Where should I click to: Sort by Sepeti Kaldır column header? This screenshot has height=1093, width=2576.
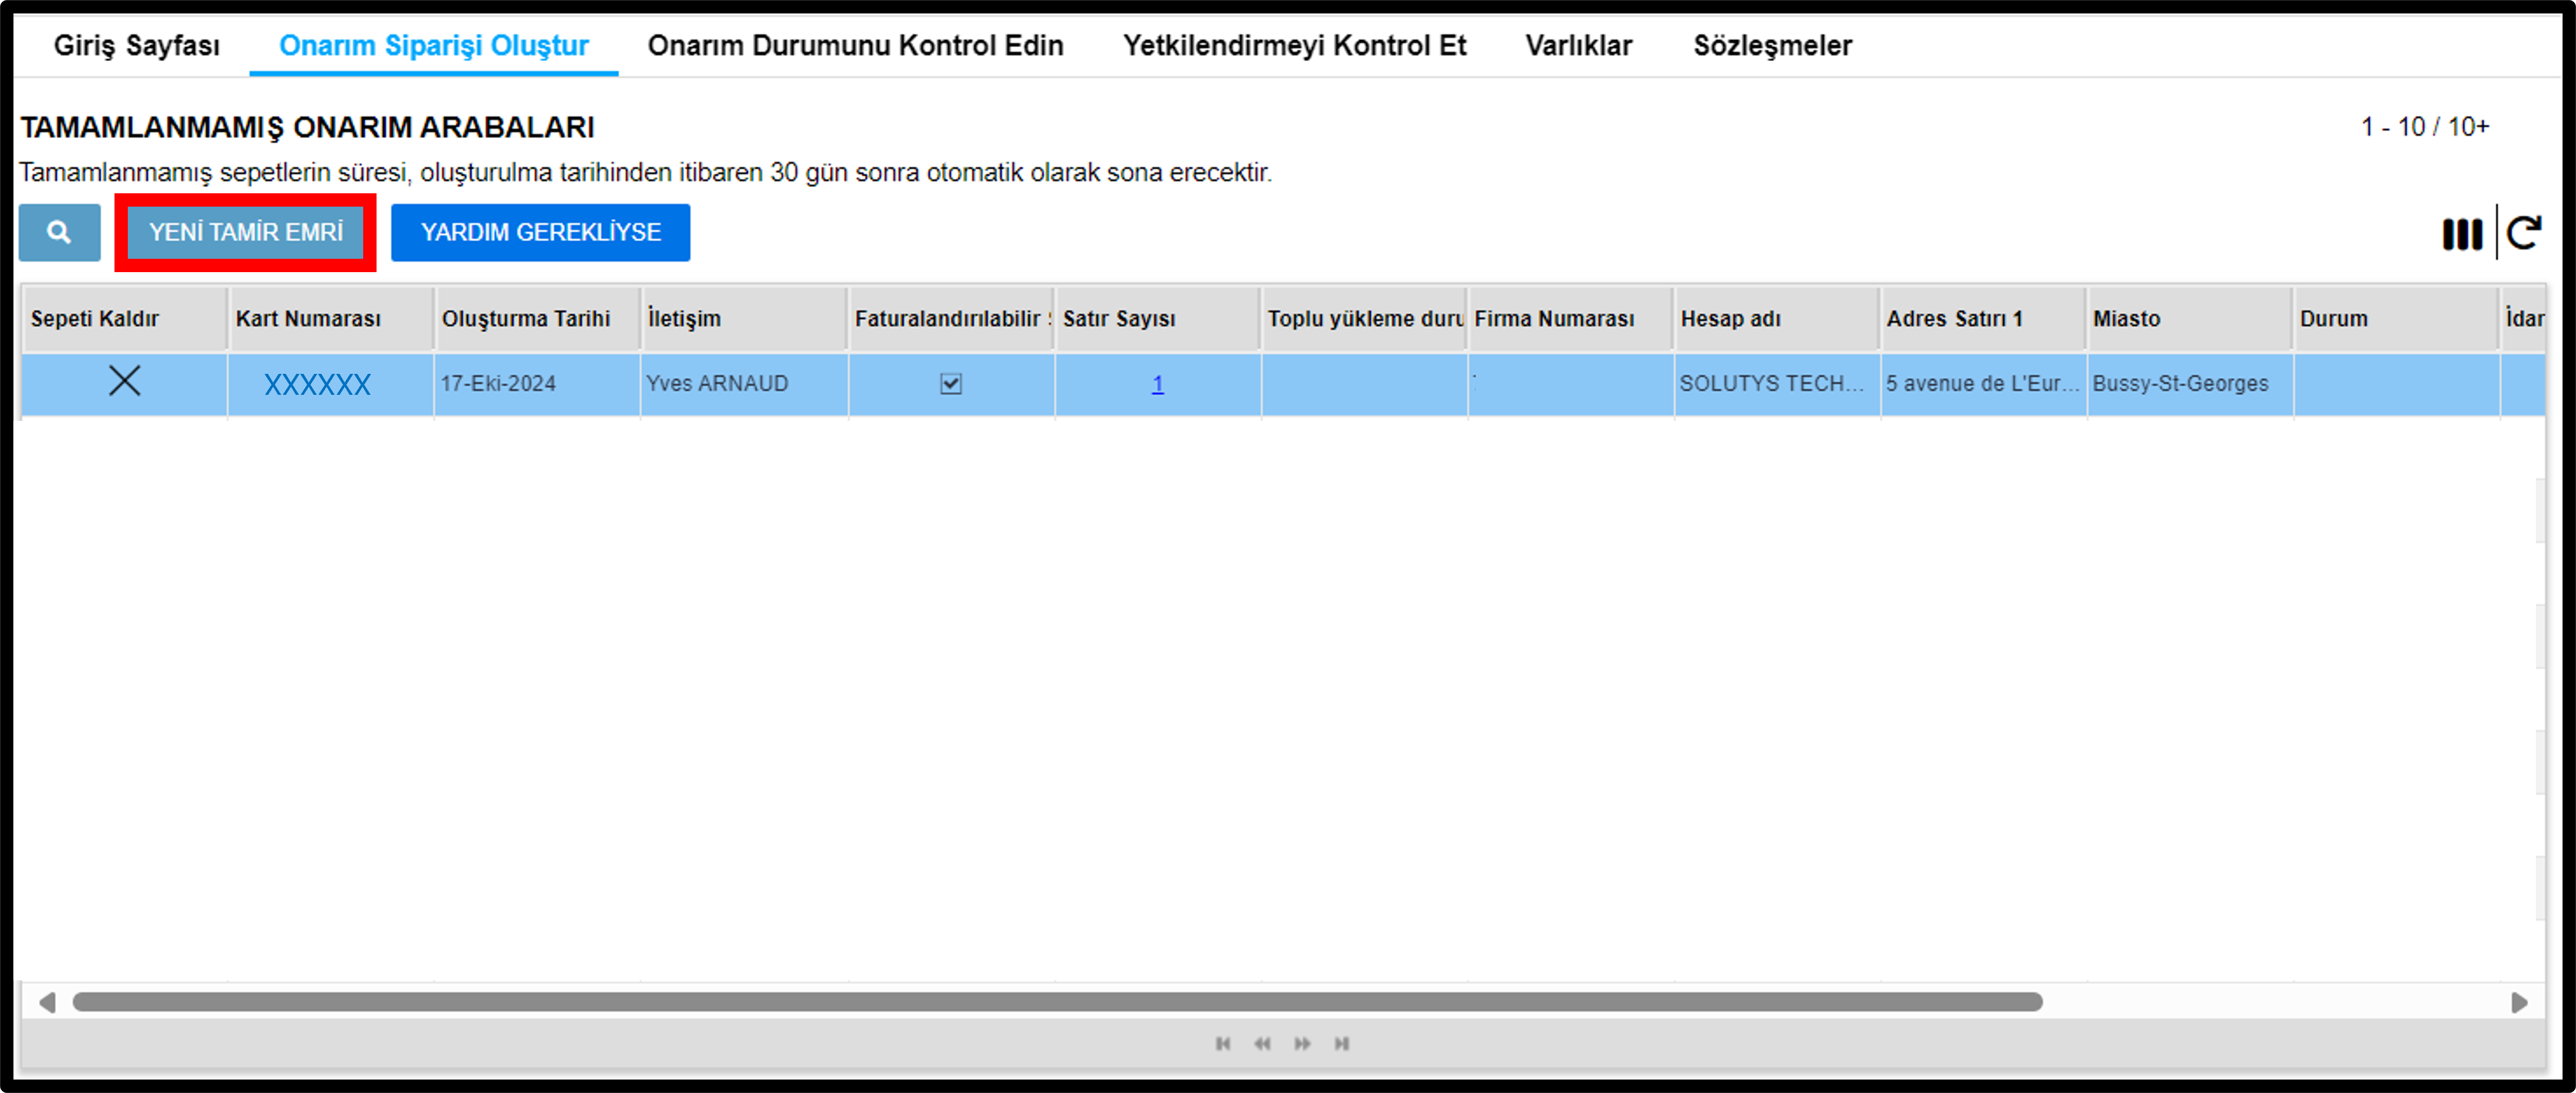point(125,318)
